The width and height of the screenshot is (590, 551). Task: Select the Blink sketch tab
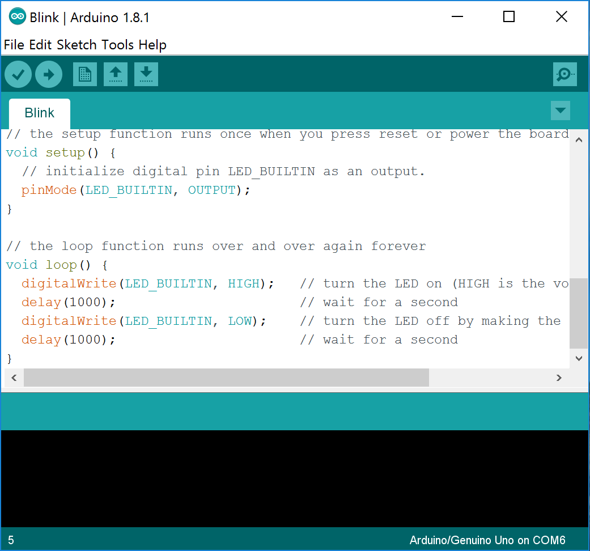pos(39,113)
